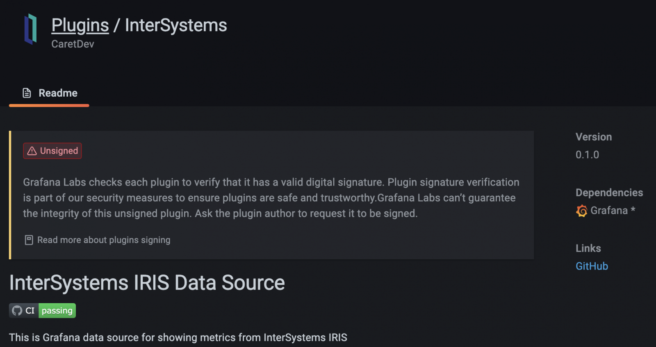The width and height of the screenshot is (656, 347).
Task: Click the InterSystems page title
Action: [175, 25]
